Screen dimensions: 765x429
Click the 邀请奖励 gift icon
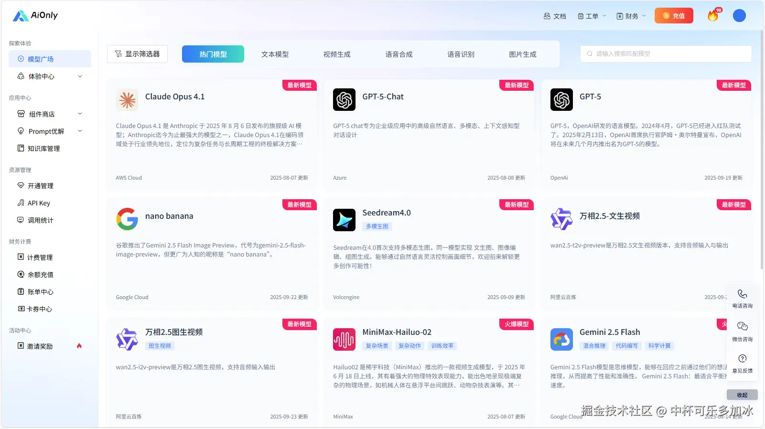tap(21, 346)
